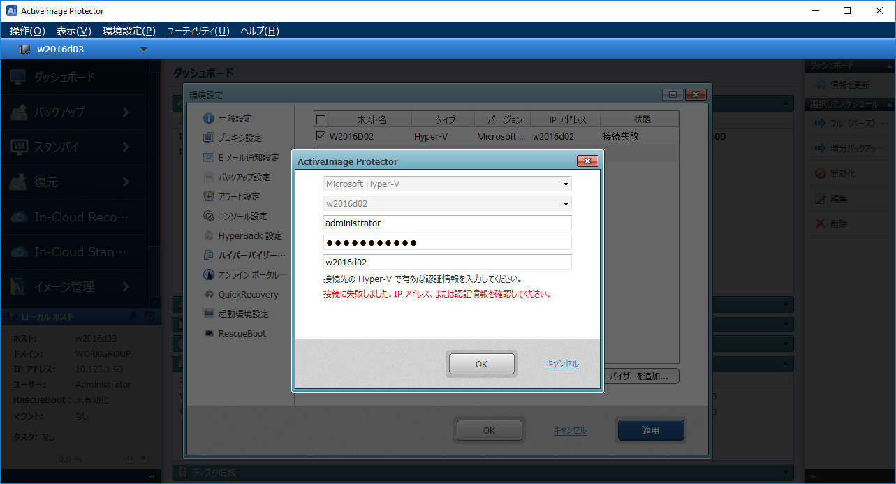Click 編集 edit pencil icon
The height and width of the screenshot is (484, 896).
[821, 198]
